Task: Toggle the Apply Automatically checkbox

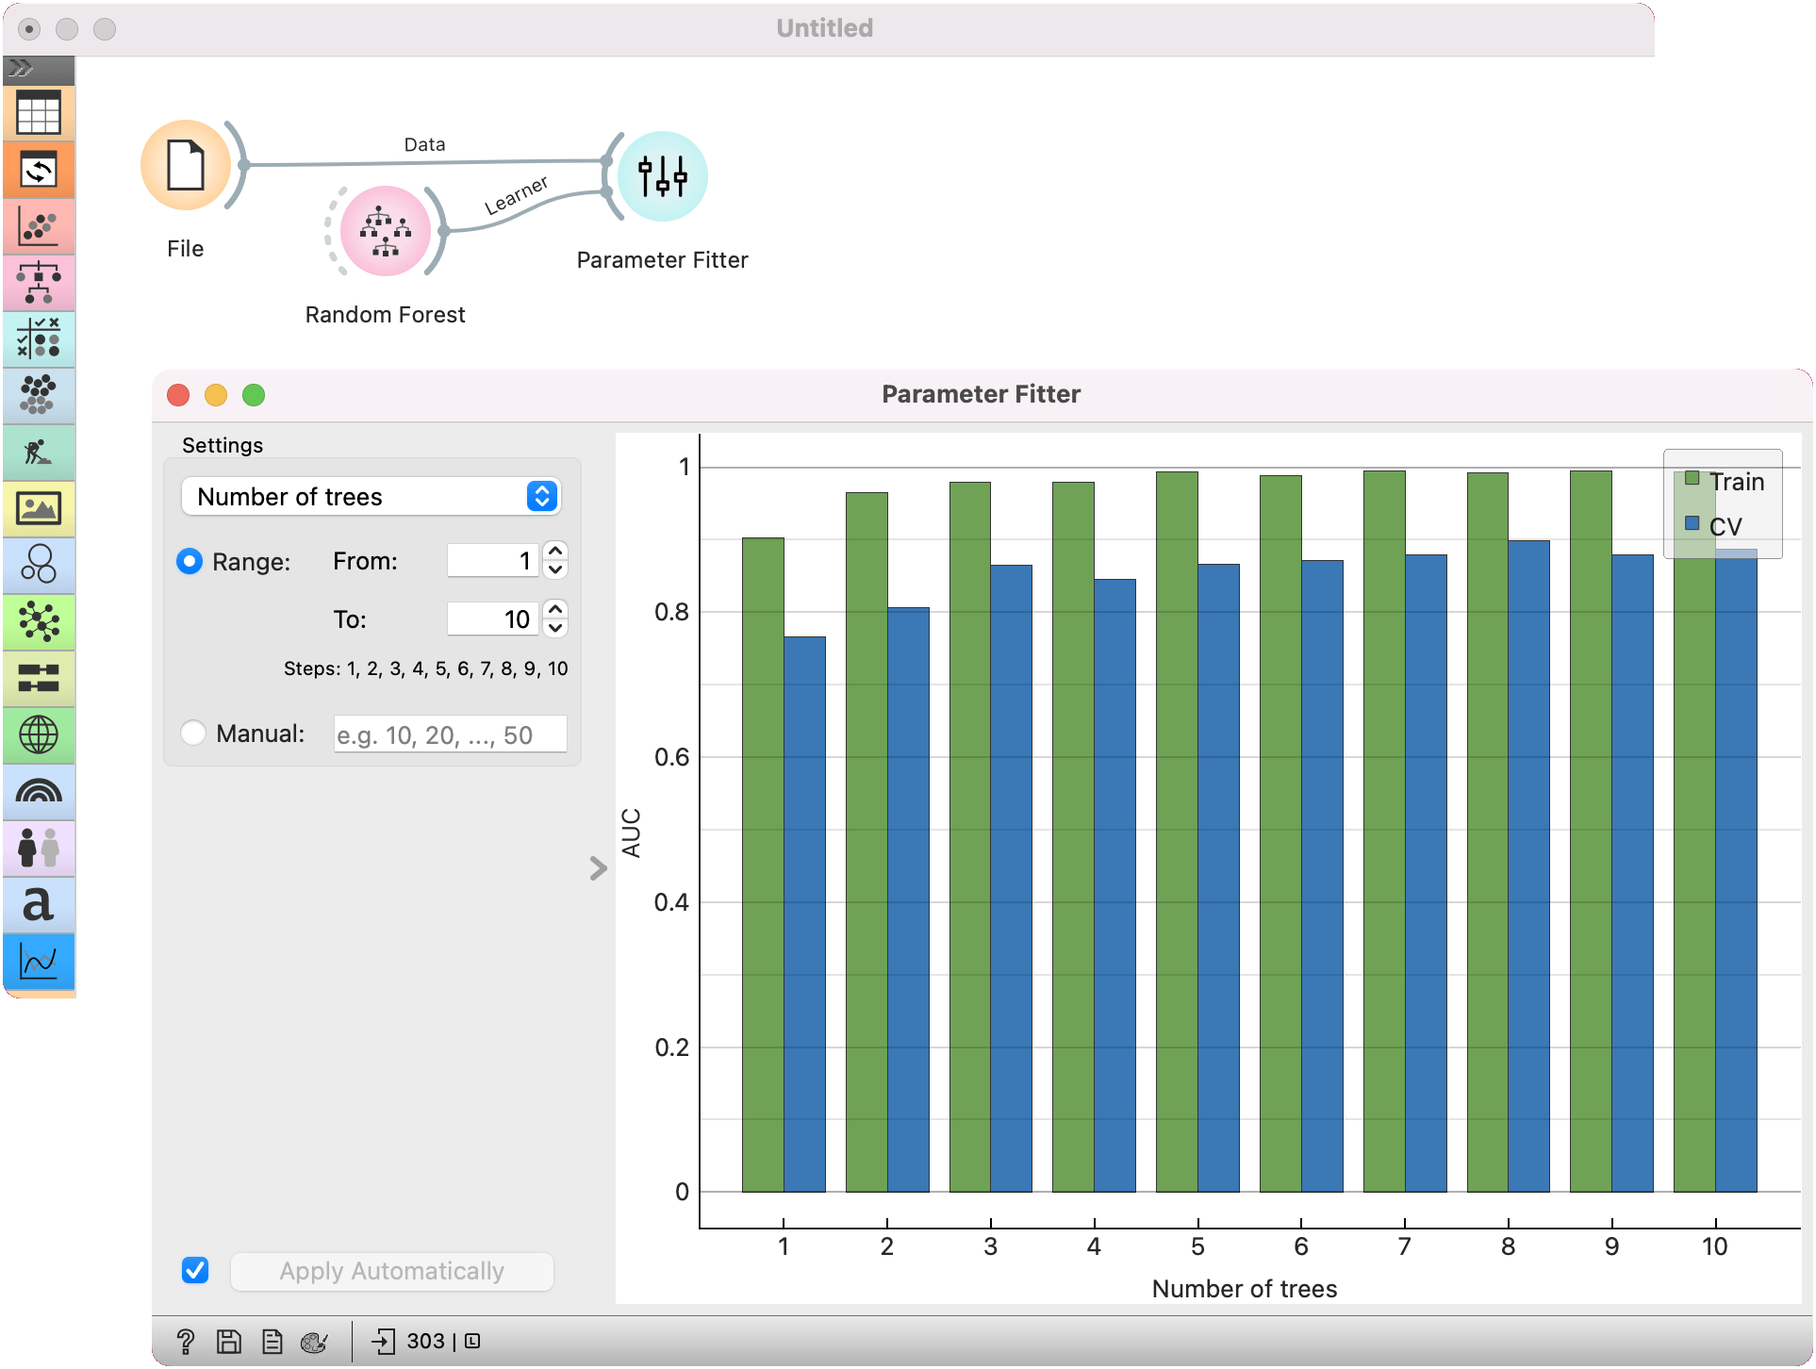Action: (195, 1270)
